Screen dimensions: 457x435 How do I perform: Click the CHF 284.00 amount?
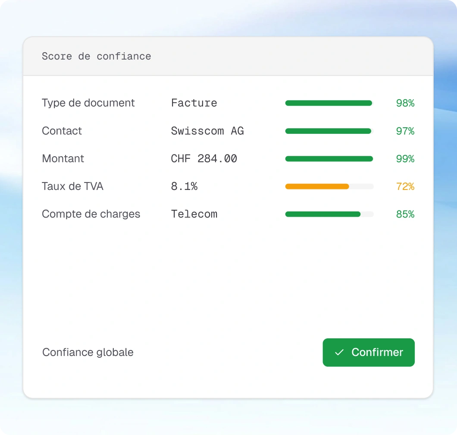click(204, 158)
